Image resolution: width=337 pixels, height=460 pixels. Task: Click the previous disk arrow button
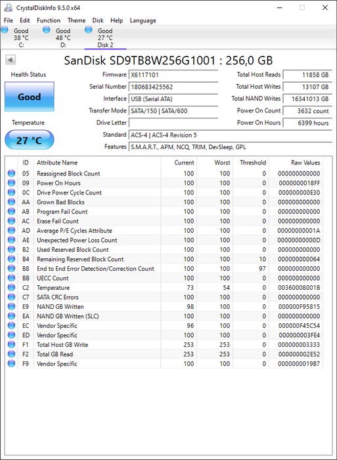[11, 60]
